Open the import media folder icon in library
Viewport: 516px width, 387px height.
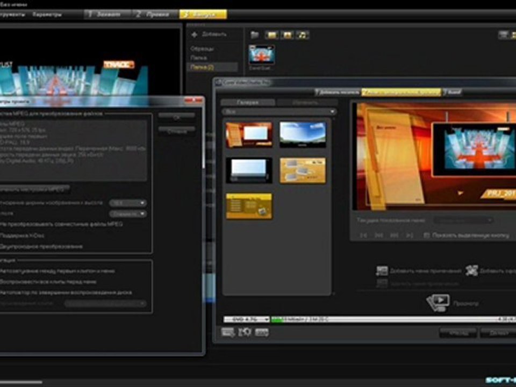pyautogui.click(x=254, y=34)
